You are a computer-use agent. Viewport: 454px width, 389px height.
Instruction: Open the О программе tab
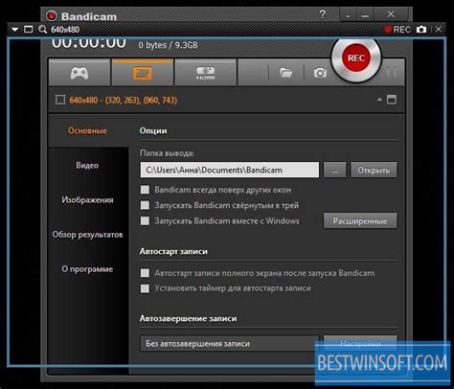[x=87, y=269]
